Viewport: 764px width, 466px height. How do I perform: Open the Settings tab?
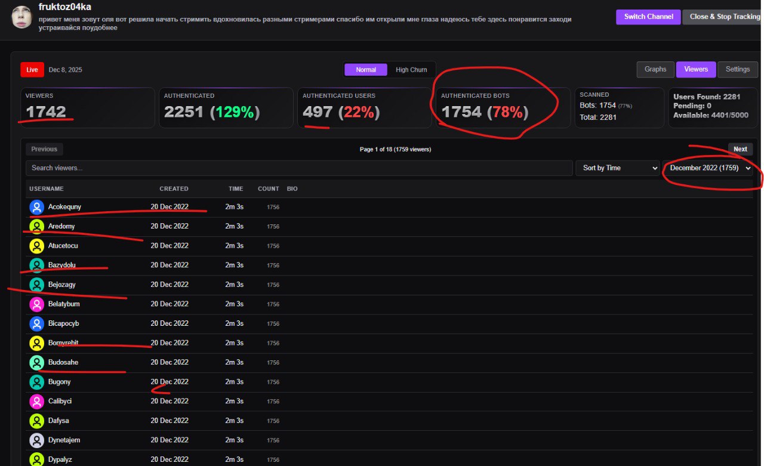[x=738, y=69]
